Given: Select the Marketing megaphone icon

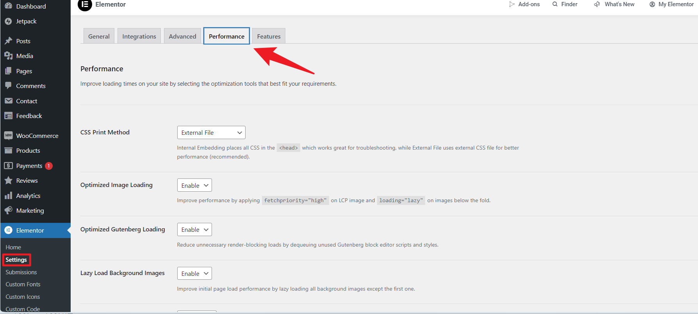Looking at the screenshot, I should pyautogui.click(x=8, y=210).
